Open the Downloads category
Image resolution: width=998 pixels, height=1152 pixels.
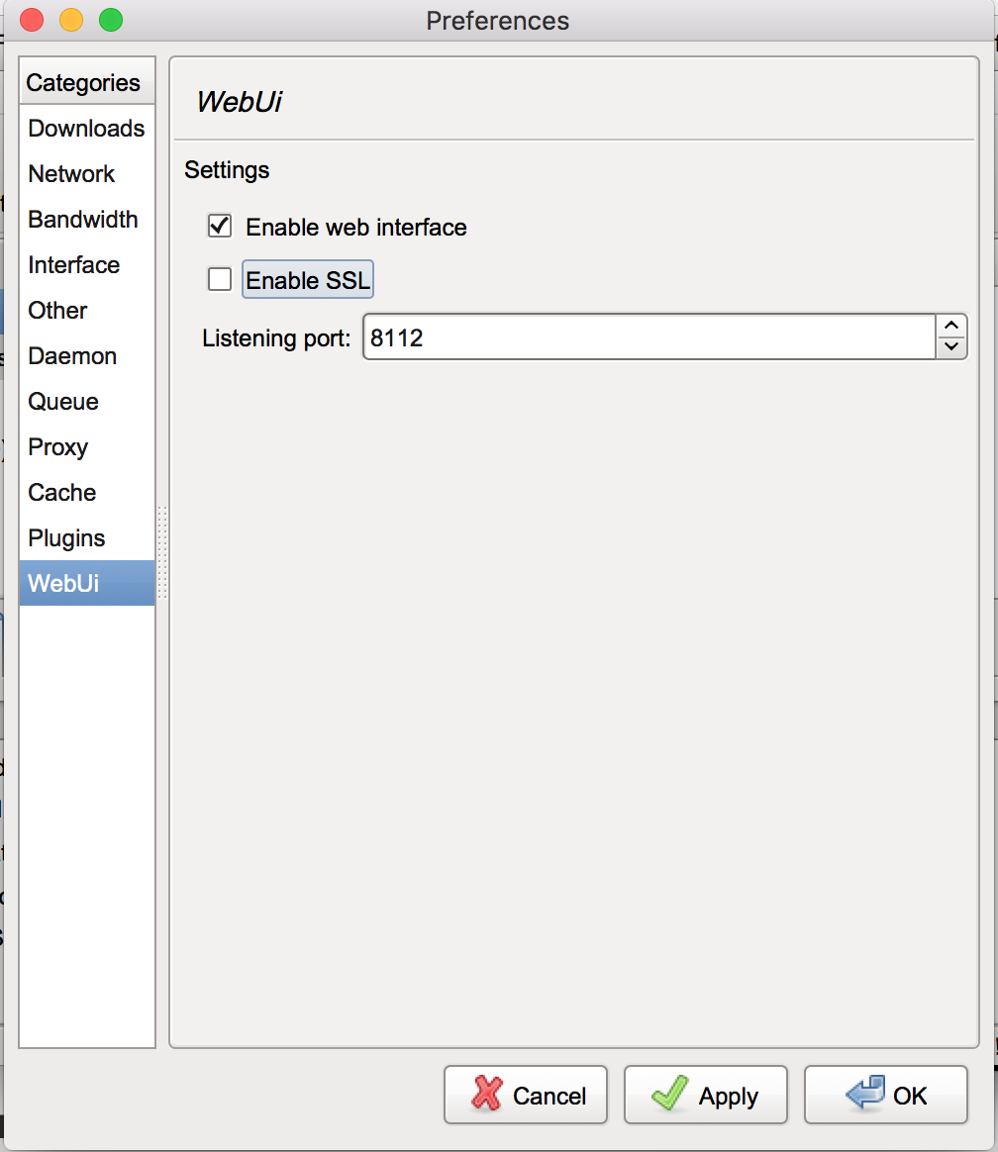coord(86,129)
